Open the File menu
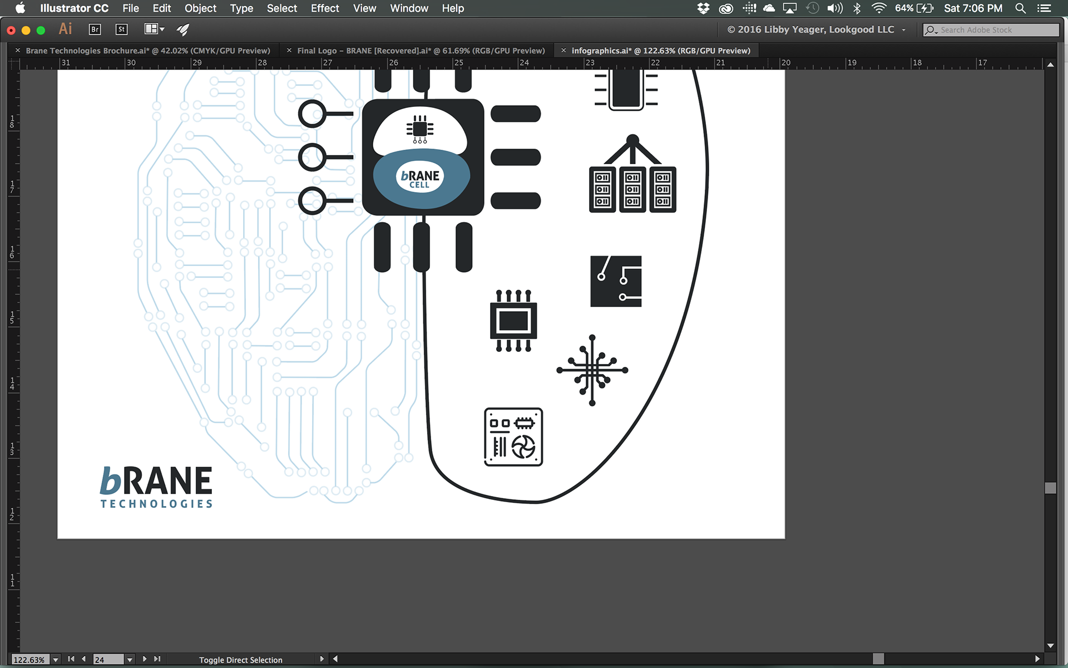Screen dimensions: 1068x668 pos(131,8)
